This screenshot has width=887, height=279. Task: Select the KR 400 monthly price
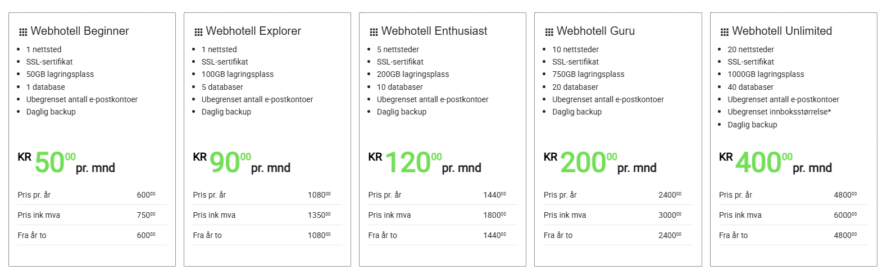tap(775, 163)
